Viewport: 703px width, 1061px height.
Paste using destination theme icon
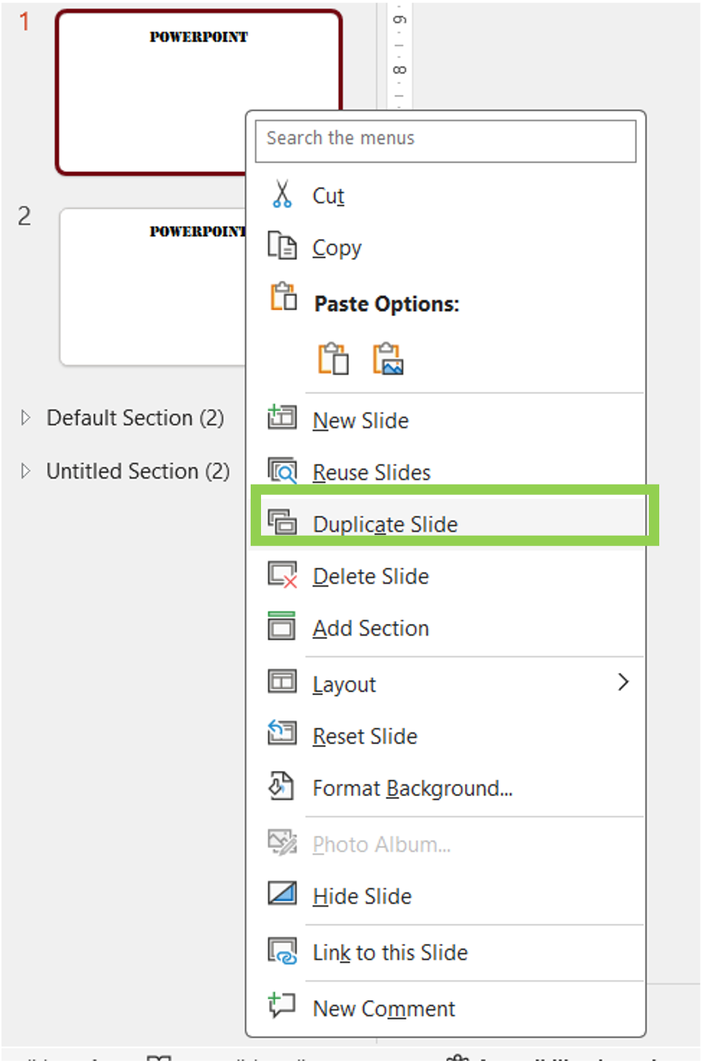pos(333,359)
